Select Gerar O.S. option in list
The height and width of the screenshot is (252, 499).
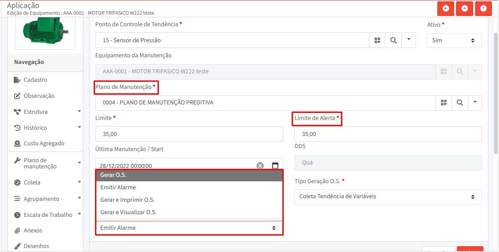[189, 175]
